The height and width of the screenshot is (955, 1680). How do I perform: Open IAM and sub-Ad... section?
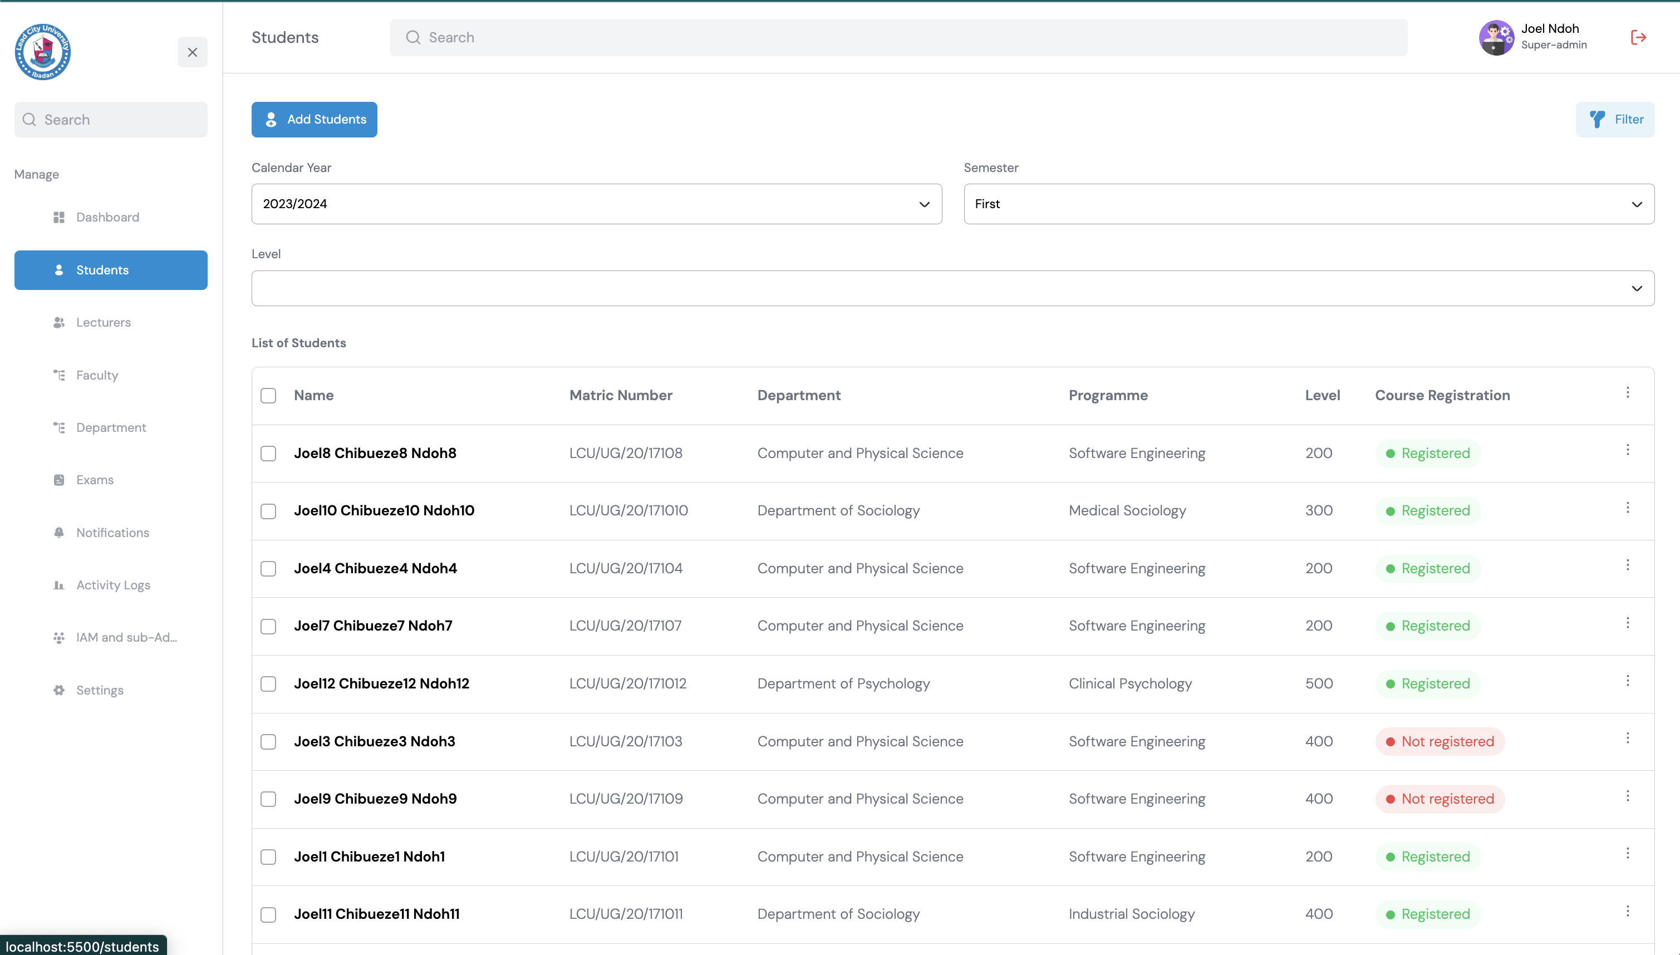[111, 638]
